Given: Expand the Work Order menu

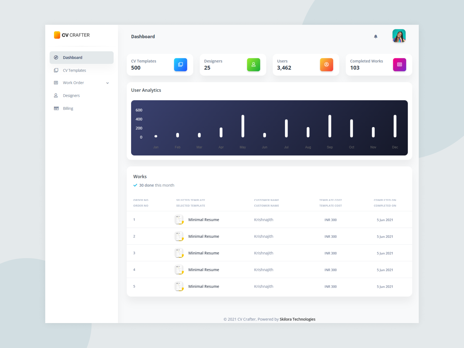Looking at the screenshot, I should [108, 83].
